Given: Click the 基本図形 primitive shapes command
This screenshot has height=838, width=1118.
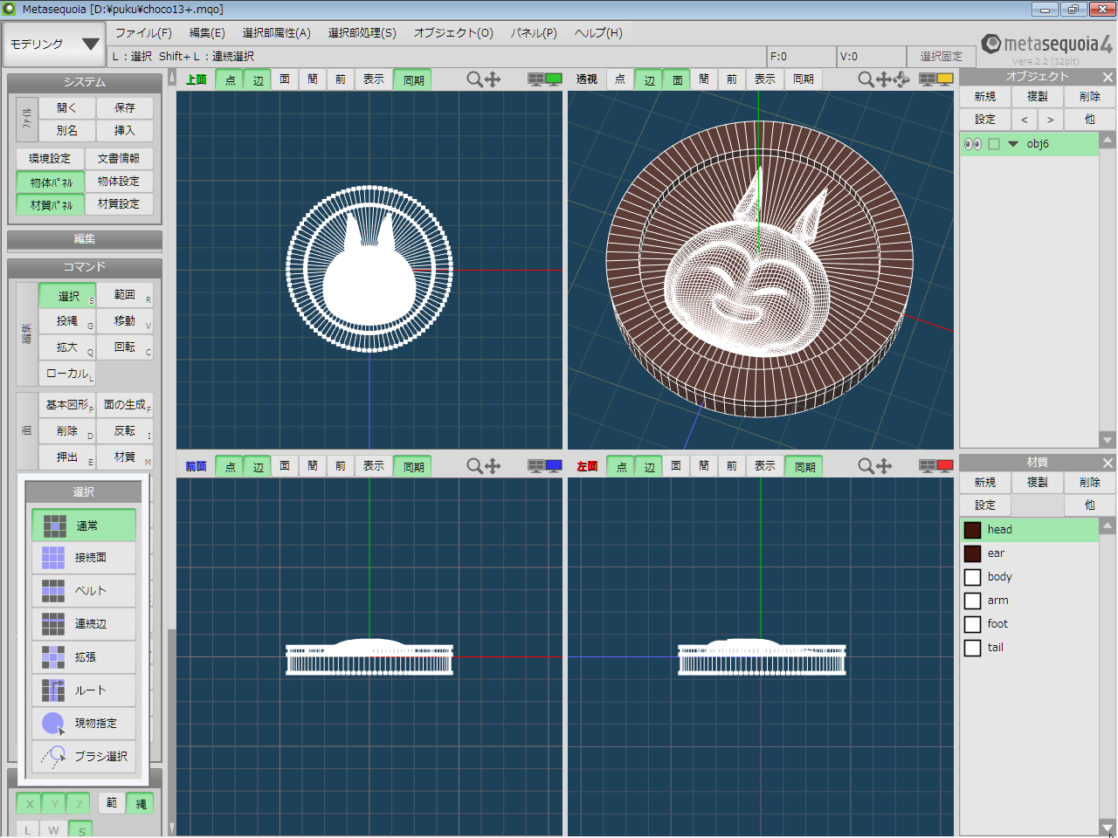Looking at the screenshot, I should pyautogui.click(x=68, y=405).
